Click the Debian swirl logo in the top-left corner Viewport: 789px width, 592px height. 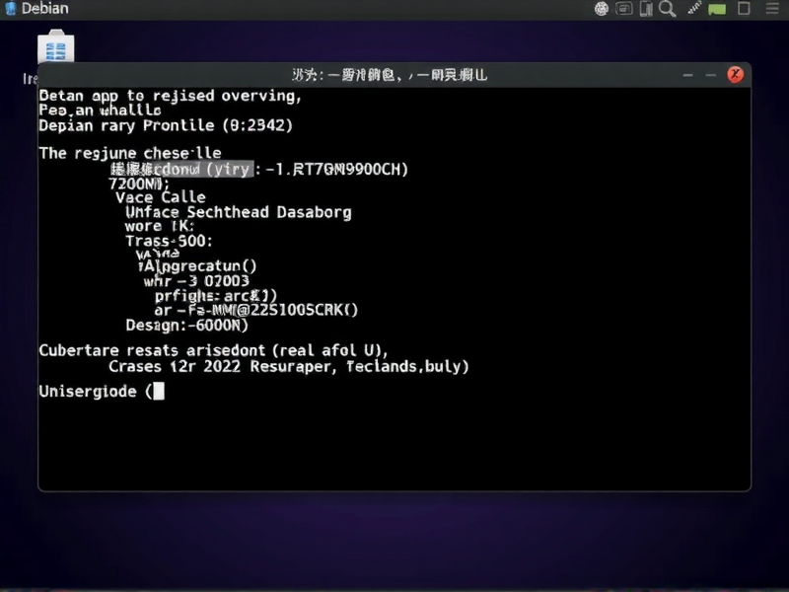tap(11, 8)
